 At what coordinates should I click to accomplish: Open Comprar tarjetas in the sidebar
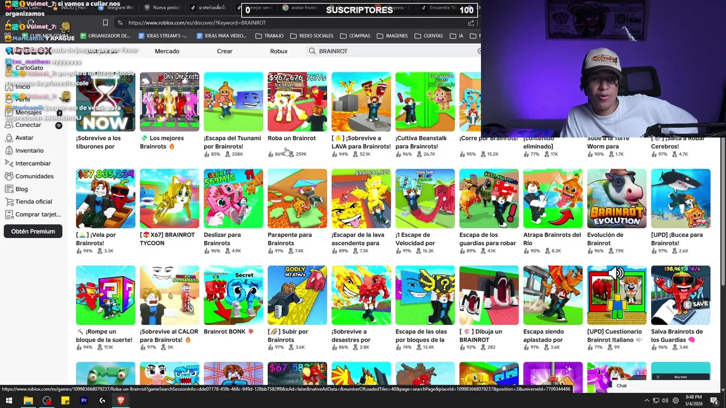click(x=38, y=214)
